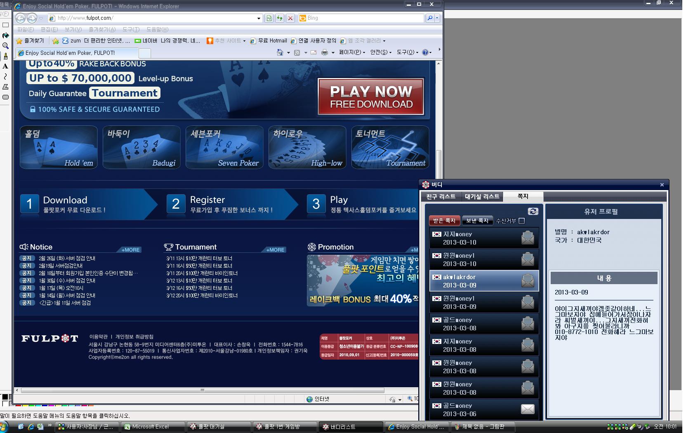The height and width of the screenshot is (433, 693).
Task: Click +MORE next to Tournament
Action: click(276, 250)
